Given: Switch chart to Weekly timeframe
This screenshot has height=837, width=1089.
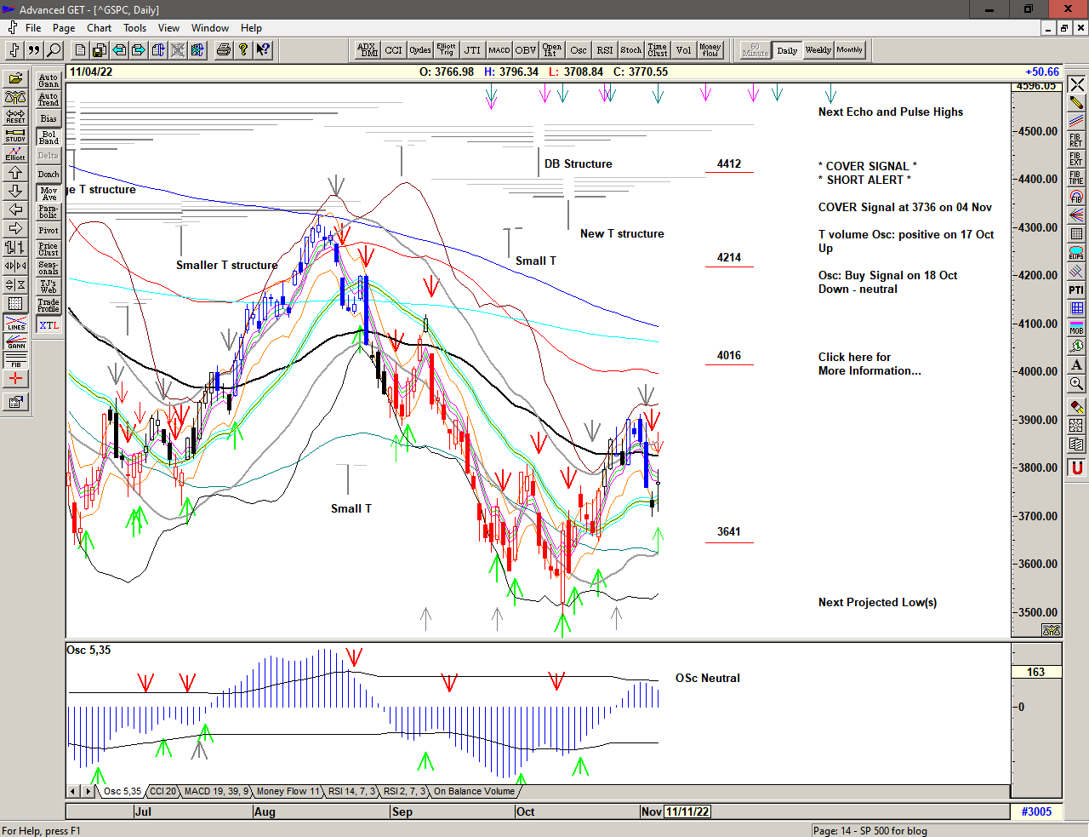Looking at the screenshot, I should point(818,50).
